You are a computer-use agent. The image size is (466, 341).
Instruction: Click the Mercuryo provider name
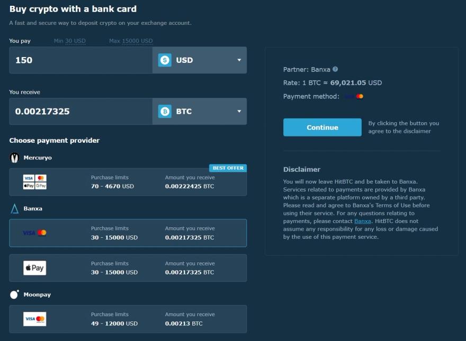coord(38,158)
